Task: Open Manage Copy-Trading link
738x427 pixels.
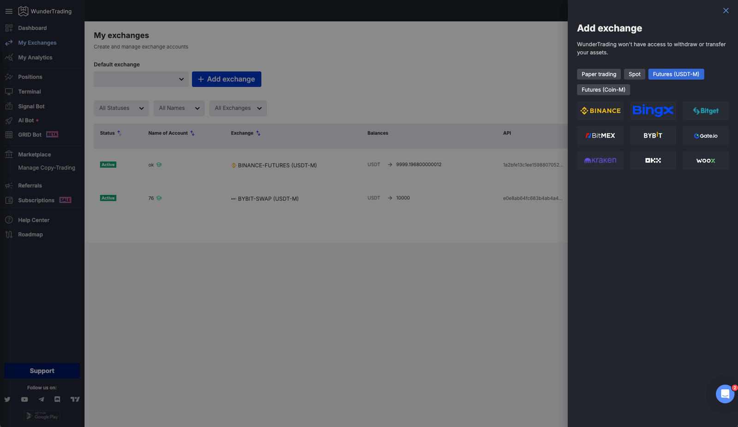Action: [47, 168]
